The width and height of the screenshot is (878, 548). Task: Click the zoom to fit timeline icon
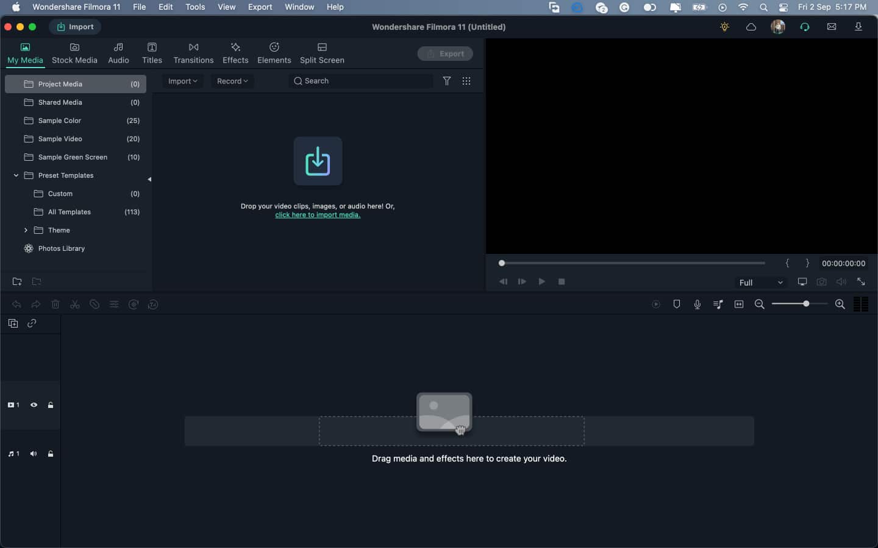tap(739, 304)
